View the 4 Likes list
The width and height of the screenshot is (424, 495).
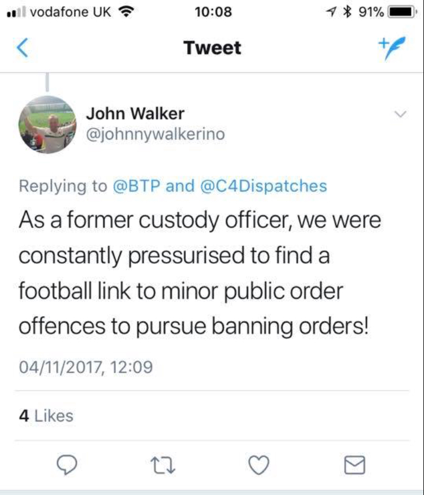[x=46, y=416]
